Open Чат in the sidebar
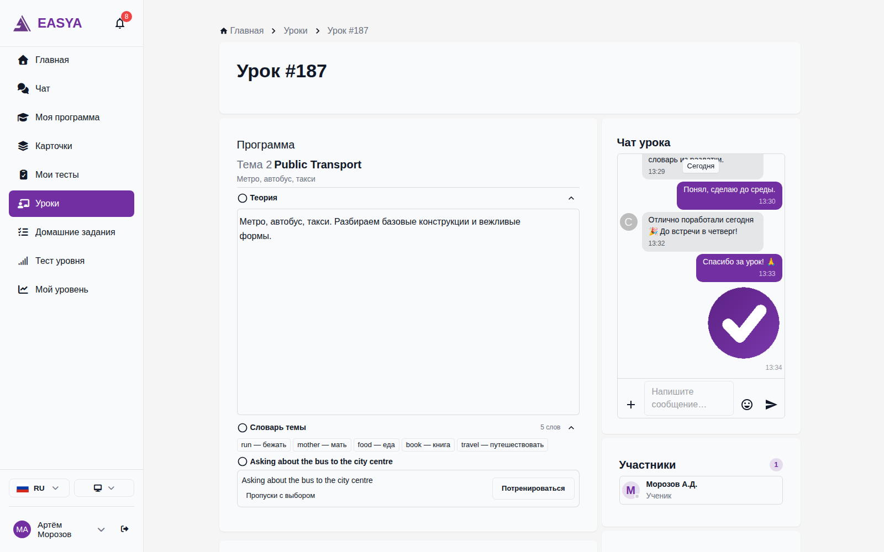The image size is (884, 552). point(71,89)
